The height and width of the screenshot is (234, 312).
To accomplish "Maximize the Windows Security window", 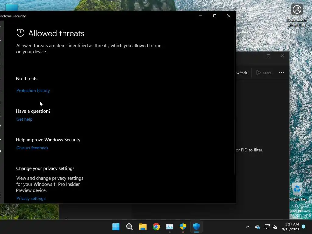I will [215, 16].
